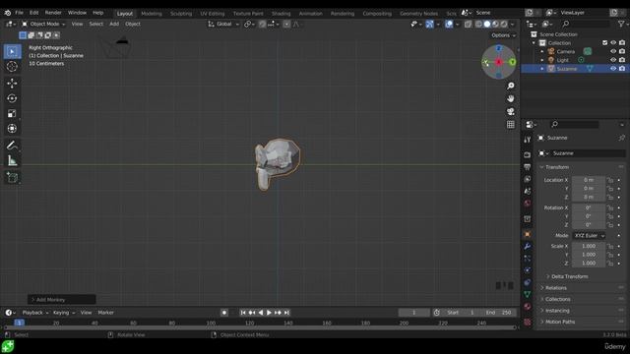This screenshot has width=630, height=354.
Task: Open the timeline Playback menu
Action: click(35, 313)
